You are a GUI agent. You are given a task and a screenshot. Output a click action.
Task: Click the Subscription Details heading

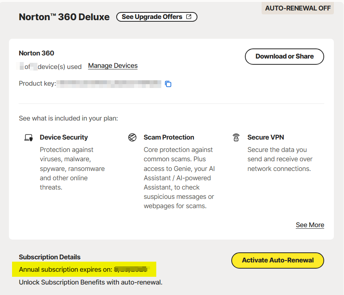(50, 257)
